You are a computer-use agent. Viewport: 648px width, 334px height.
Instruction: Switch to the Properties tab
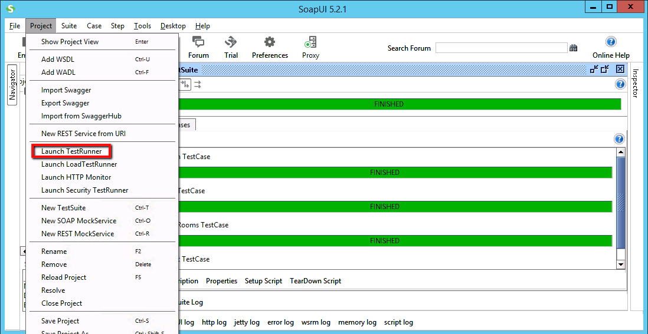tap(221, 281)
